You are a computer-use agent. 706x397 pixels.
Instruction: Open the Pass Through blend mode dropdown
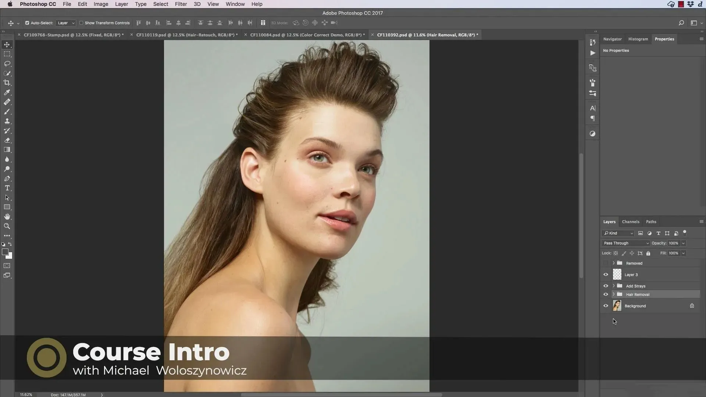[x=626, y=243]
